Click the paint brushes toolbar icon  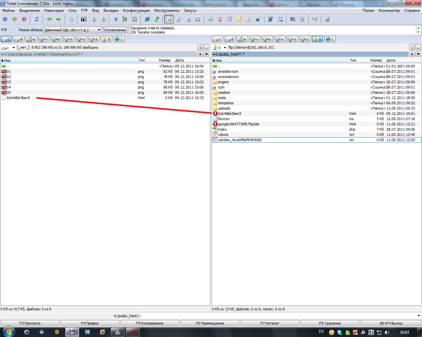pyautogui.click(x=220, y=19)
